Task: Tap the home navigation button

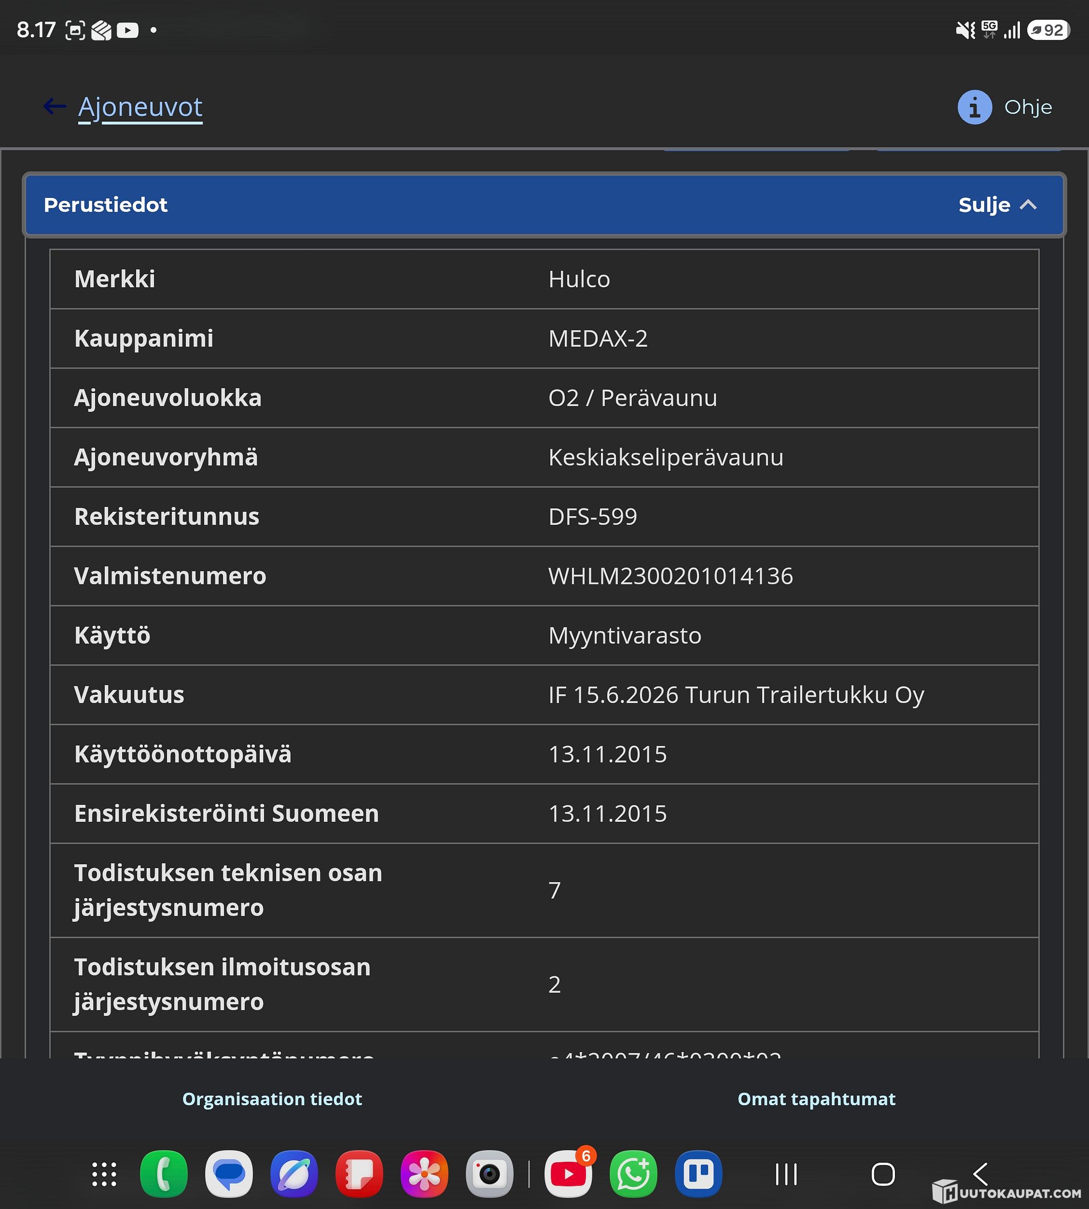Action: click(x=883, y=1174)
